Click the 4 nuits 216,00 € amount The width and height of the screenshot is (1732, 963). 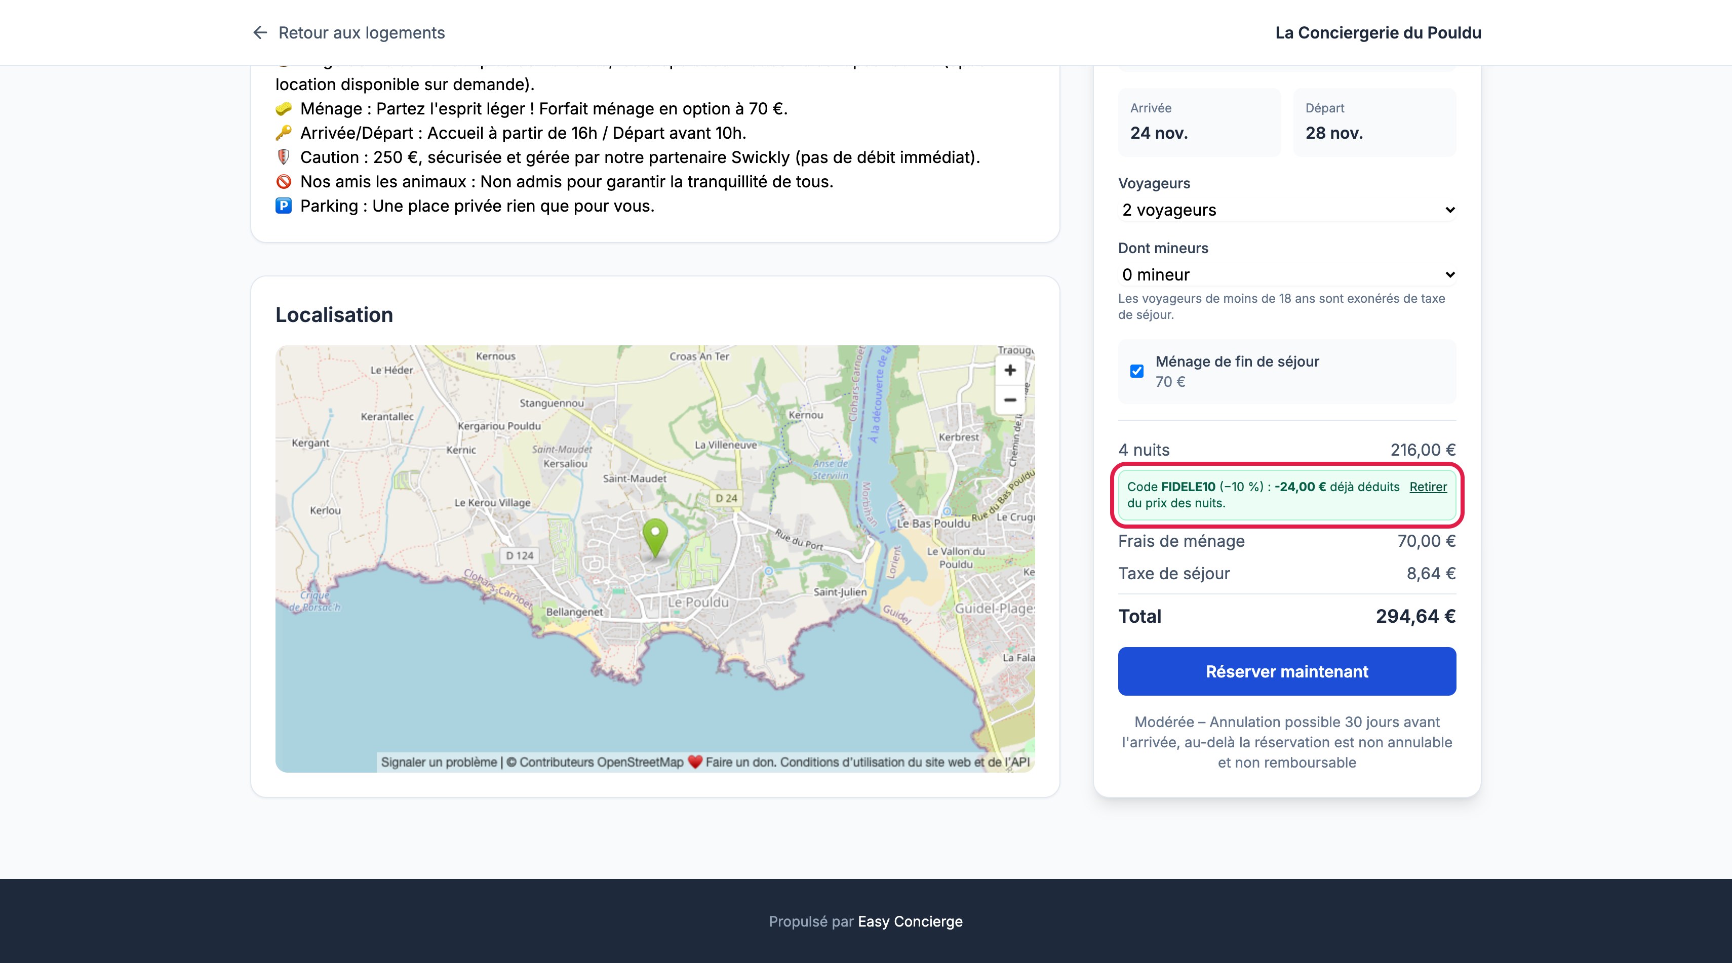pos(1423,450)
